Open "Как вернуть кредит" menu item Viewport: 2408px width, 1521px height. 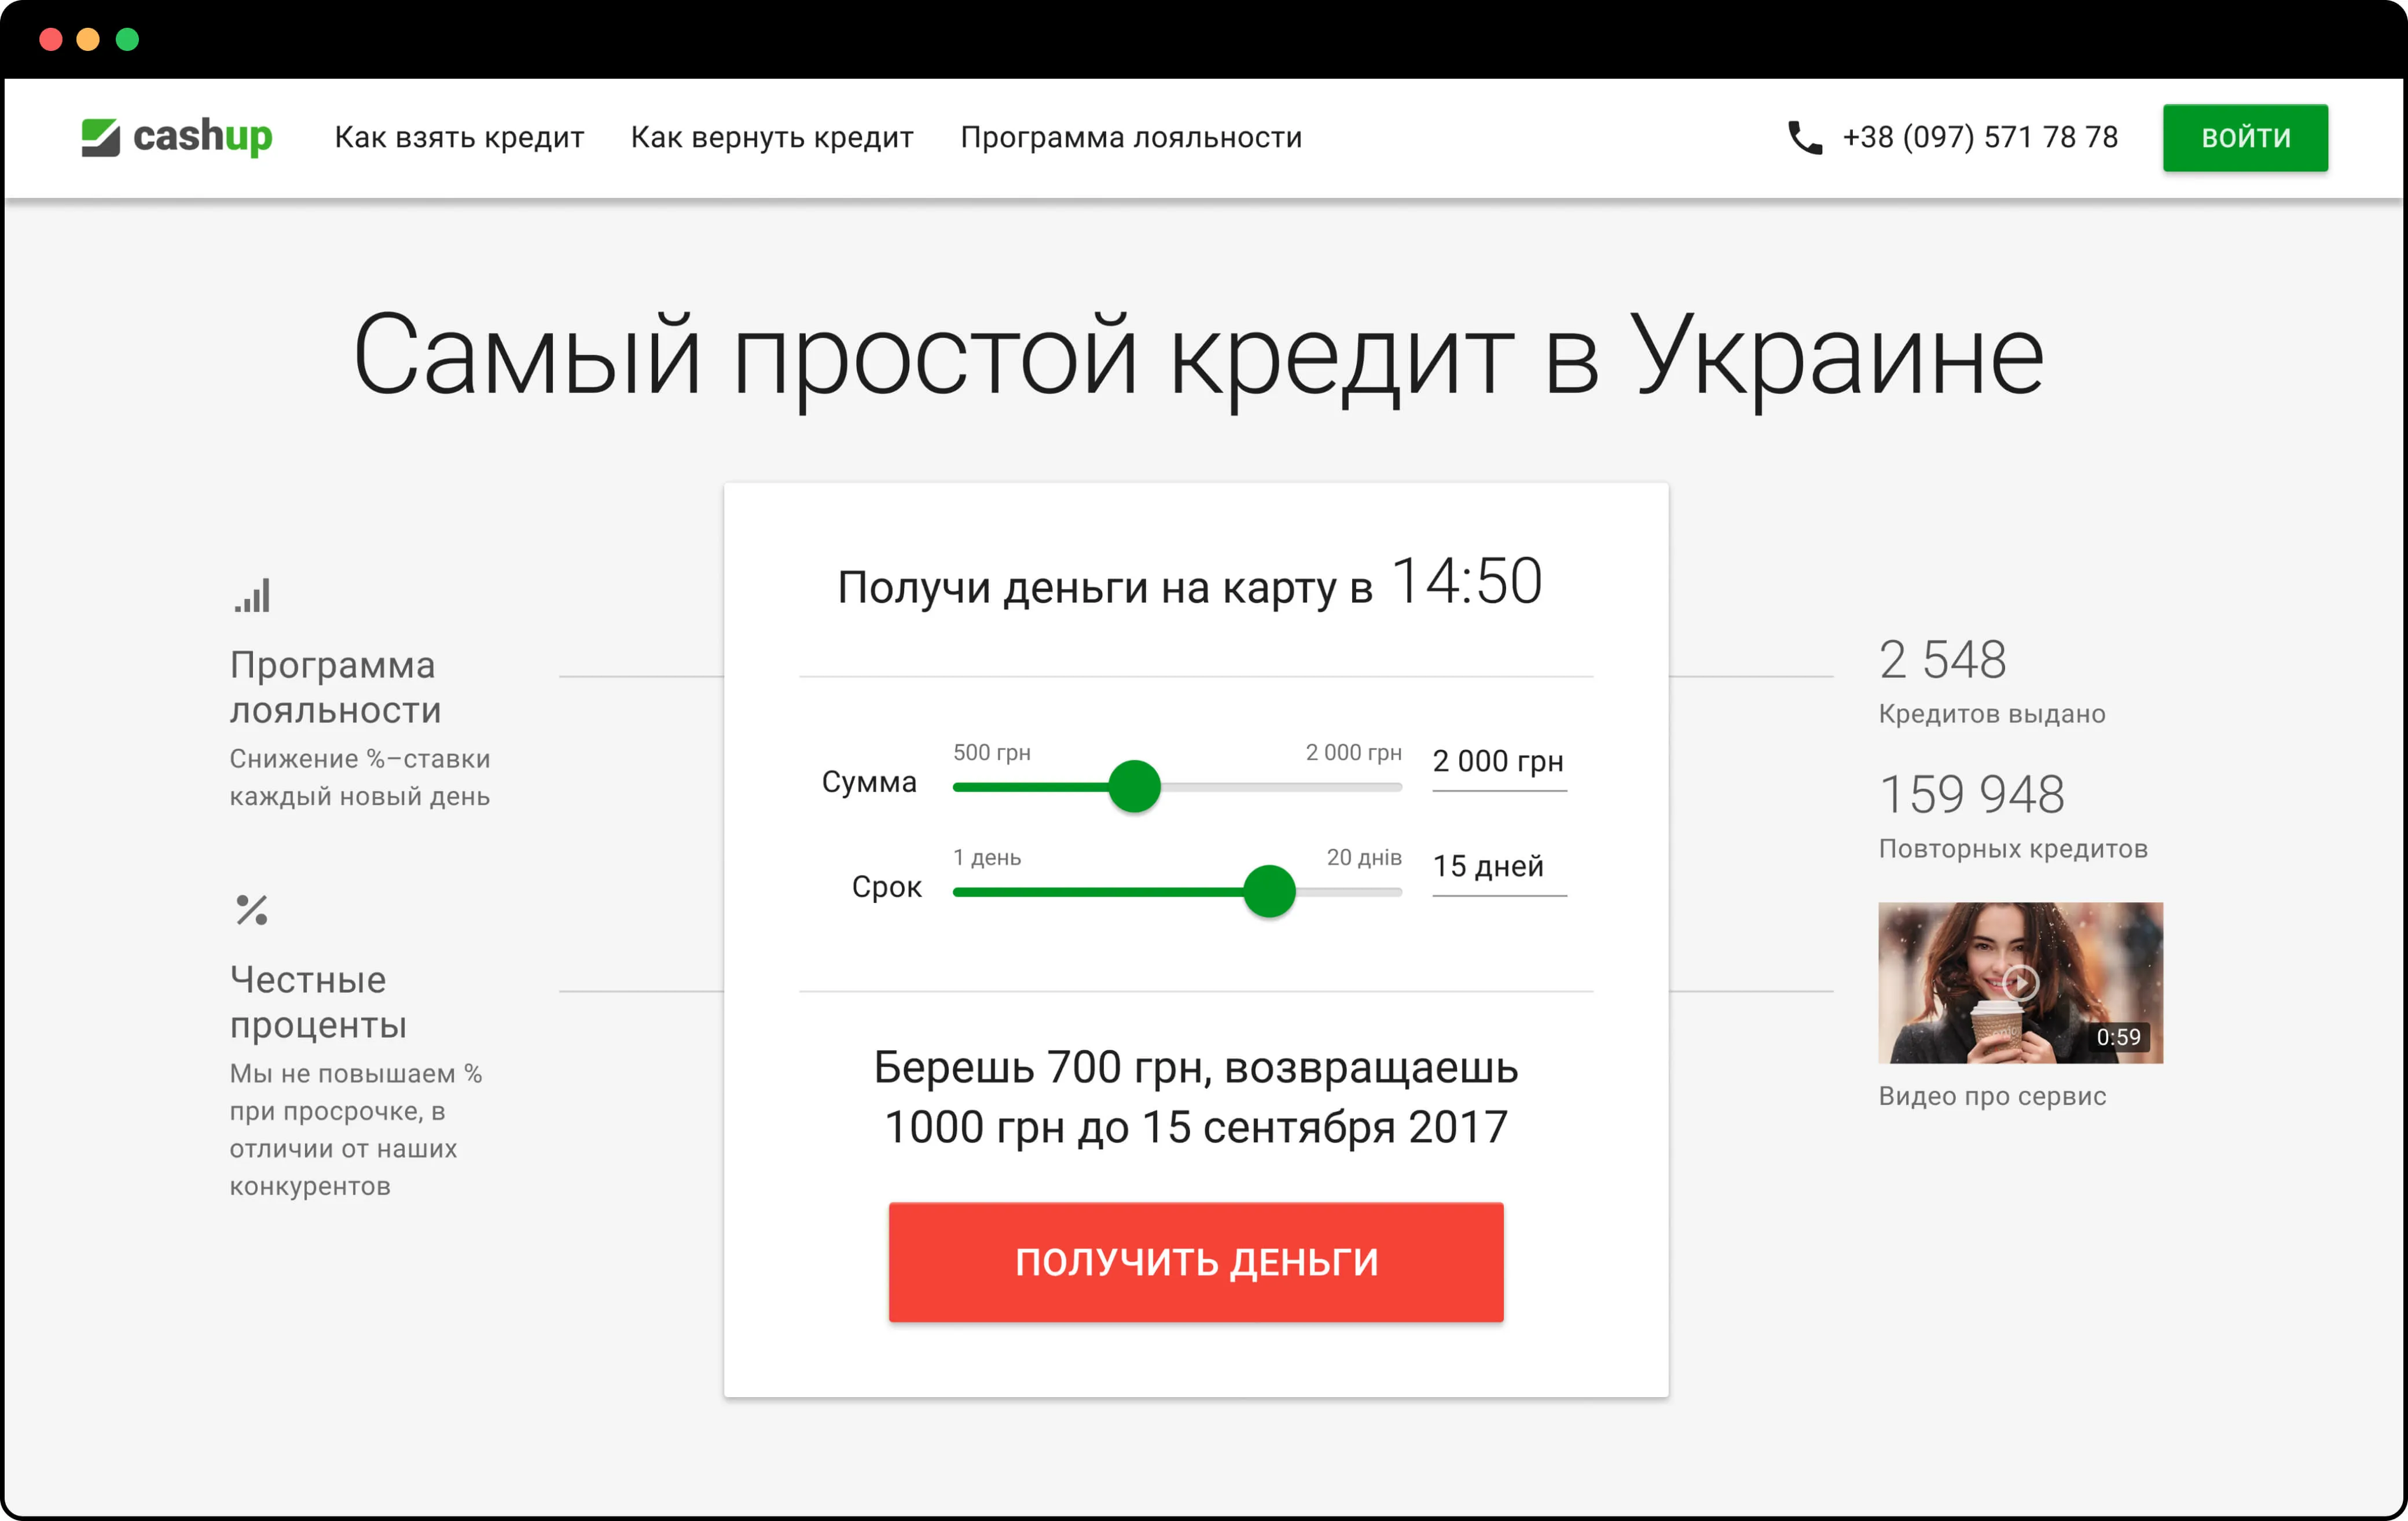click(x=772, y=138)
